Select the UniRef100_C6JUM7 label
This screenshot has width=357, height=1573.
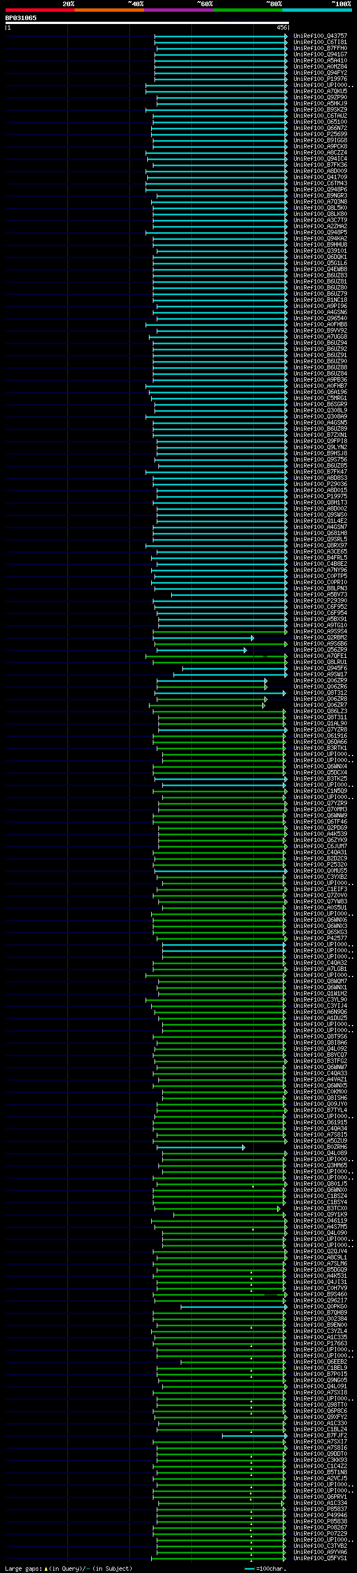tap(320, 846)
